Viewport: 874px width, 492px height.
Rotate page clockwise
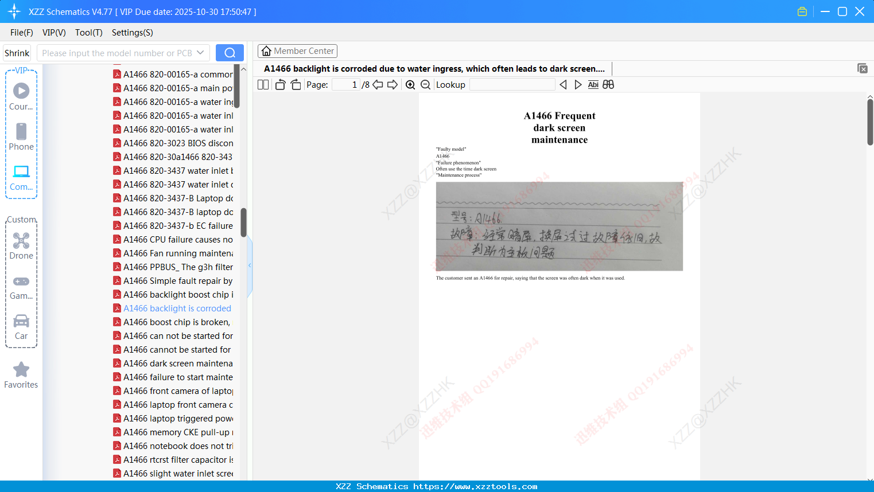(296, 84)
